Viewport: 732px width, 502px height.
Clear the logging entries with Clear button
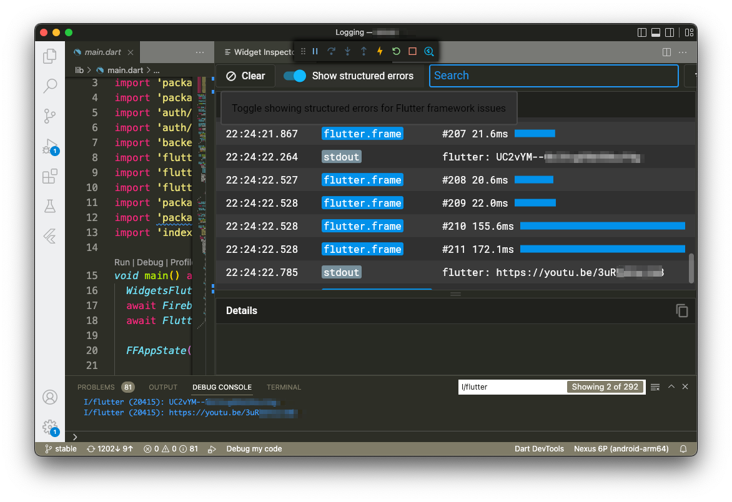(x=245, y=76)
